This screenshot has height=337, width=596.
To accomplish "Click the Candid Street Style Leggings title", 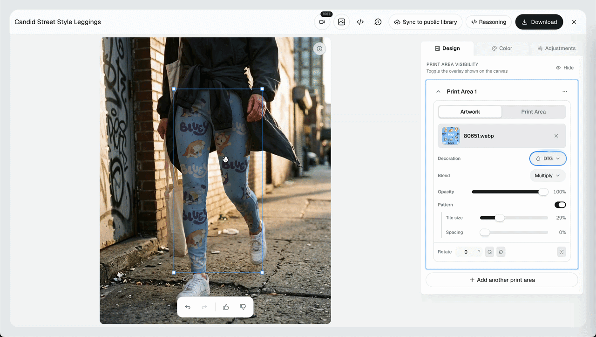I will pyautogui.click(x=58, y=22).
